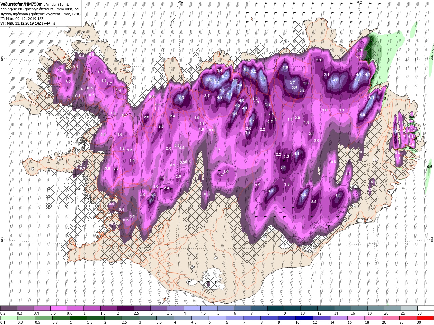
Task: Click the 'Veðurstofan/HM750m' title text
Action: [21, 4]
